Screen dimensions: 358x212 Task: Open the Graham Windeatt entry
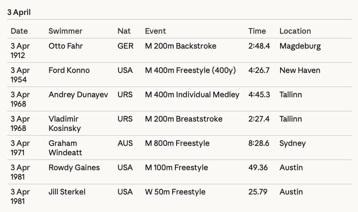[x=65, y=148]
